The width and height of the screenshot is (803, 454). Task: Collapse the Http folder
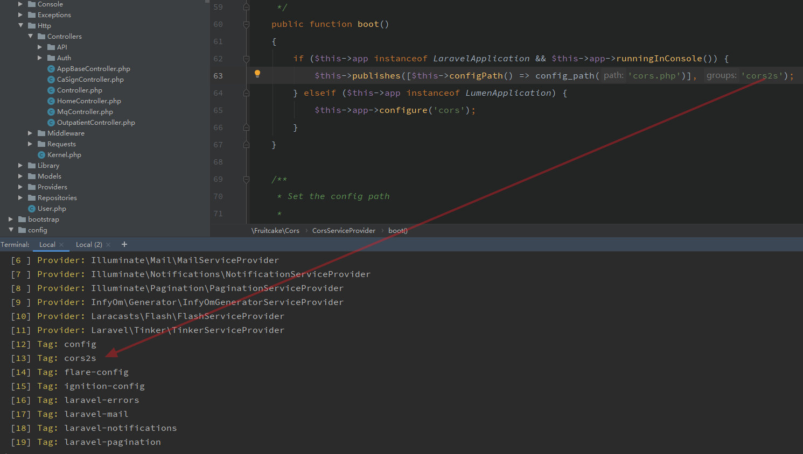(21, 25)
